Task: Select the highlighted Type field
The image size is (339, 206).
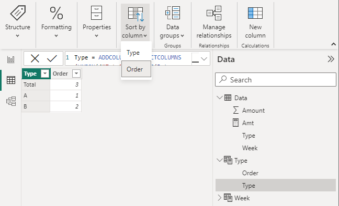Action: [276, 185]
